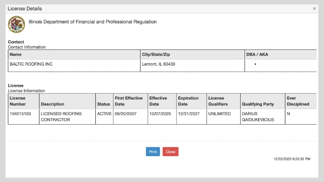
Task: Click the UNLIMITED license qualifiers cell
Action: click(224, 117)
